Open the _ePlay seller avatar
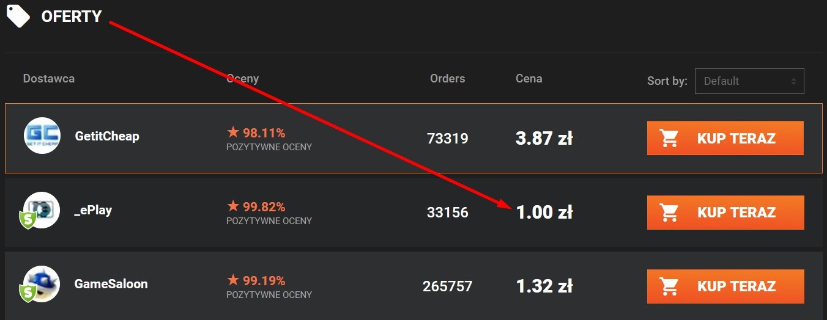The width and height of the screenshot is (827, 320). point(42,210)
